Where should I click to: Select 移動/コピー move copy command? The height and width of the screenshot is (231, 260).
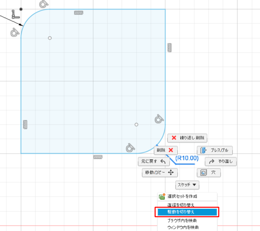[x=160, y=173]
